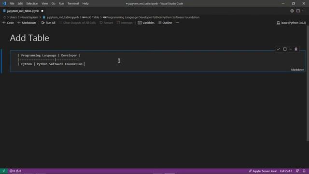
Task: Click Add Table breadcrumb segment
Action: (x=91, y=17)
